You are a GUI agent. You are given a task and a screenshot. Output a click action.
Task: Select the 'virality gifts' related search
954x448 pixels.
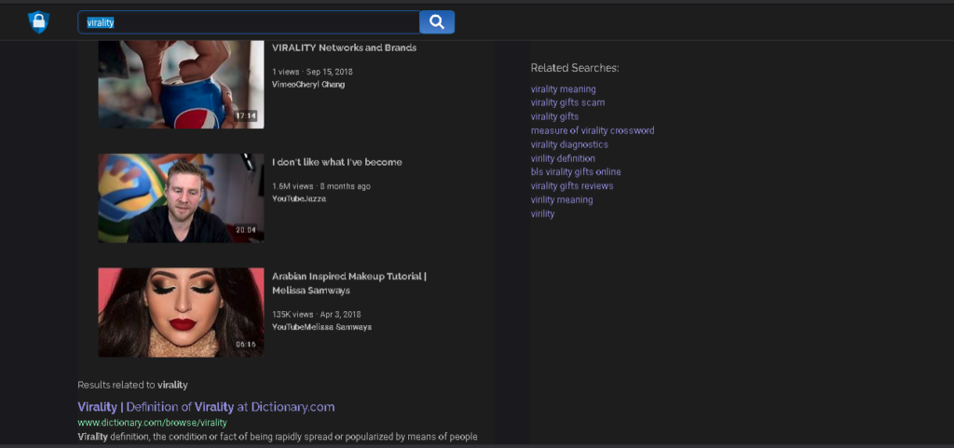pyautogui.click(x=555, y=116)
